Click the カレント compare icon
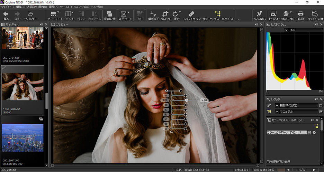 pyautogui.click(x=81, y=14)
